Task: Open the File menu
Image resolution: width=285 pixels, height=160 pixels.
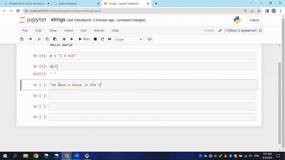Action: tap(25, 31)
